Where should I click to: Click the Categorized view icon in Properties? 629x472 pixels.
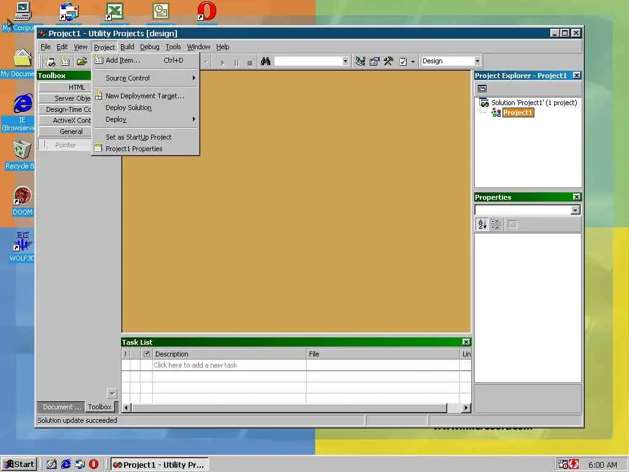tap(496, 224)
